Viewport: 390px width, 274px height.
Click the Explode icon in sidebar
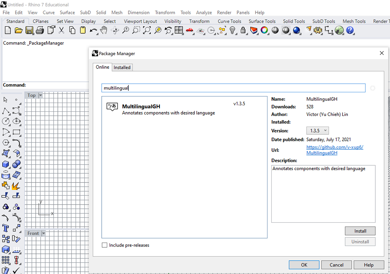tap(17, 186)
